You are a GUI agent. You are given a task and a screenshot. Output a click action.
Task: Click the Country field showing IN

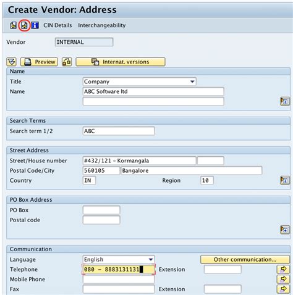89,180
